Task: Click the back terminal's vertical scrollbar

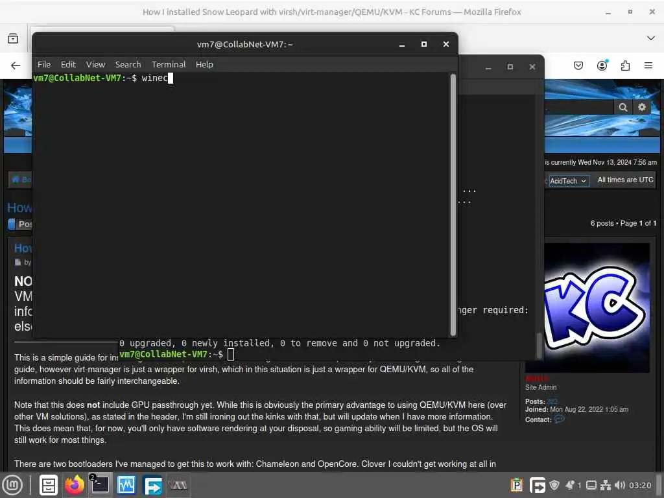Action: (x=539, y=346)
